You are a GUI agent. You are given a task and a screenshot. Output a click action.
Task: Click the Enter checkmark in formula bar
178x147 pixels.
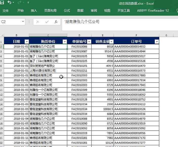(47, 22)
